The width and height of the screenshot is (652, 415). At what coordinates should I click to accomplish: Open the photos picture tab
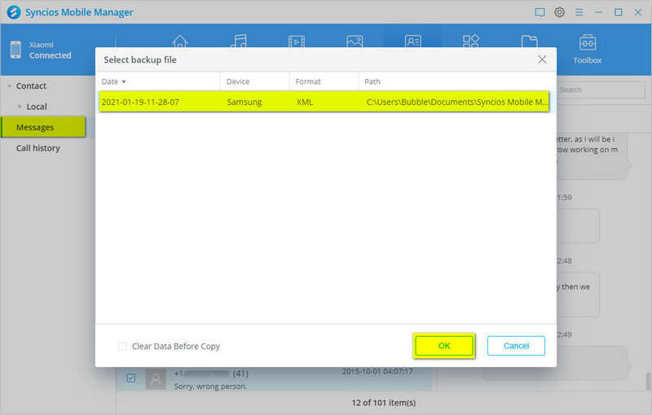(x=355, y=41)
